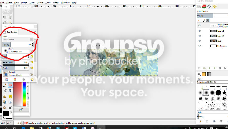This screenshot has width=228, height=129.
Task: Choose the star-shaped brush thumbnail
Action: pos(224,93)
